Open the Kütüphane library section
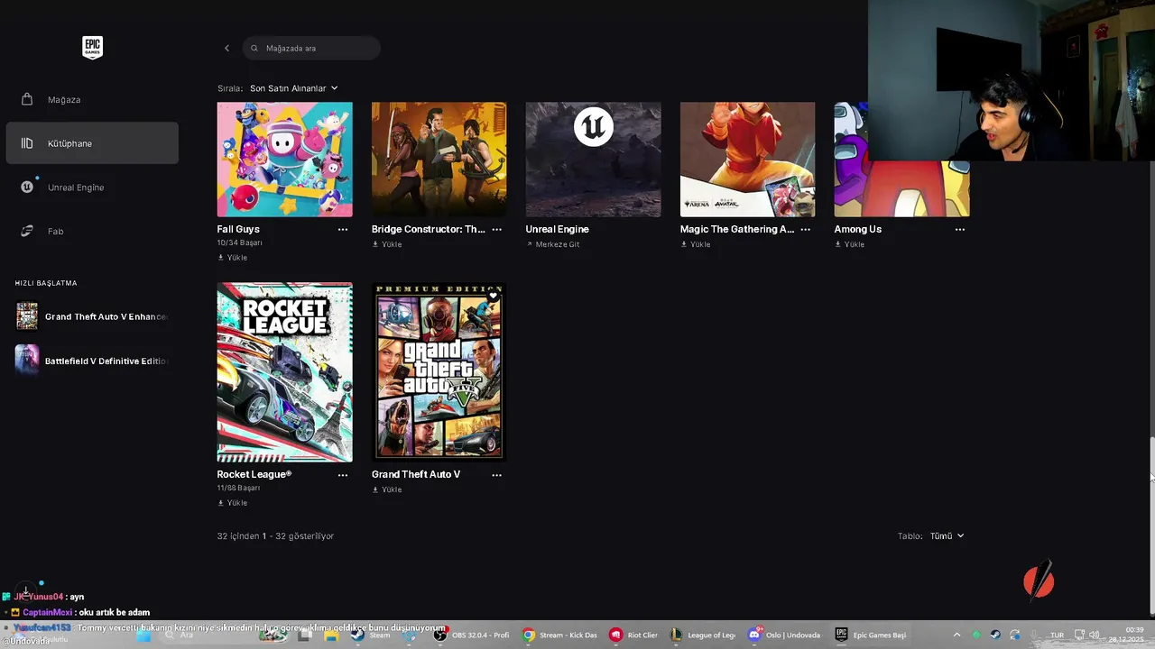 pos(92,143)
